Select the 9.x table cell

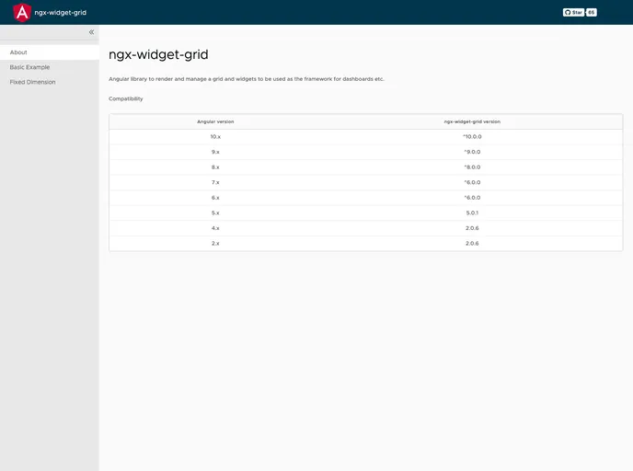tap(215, 152)
